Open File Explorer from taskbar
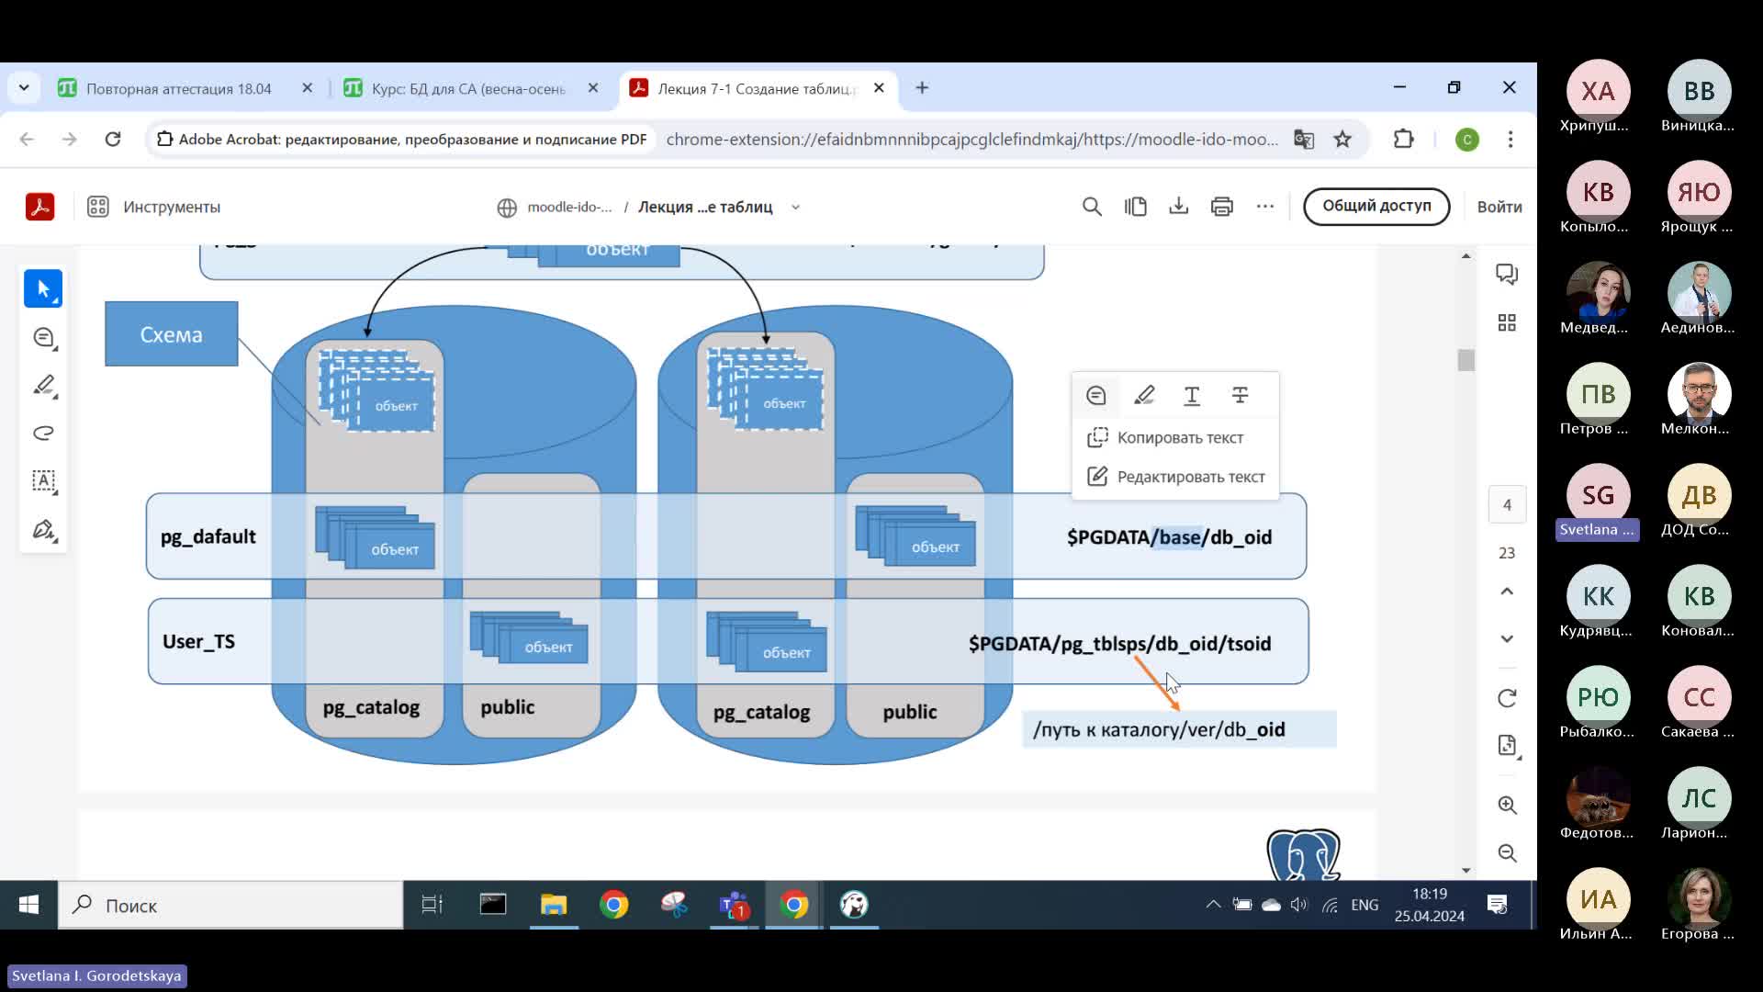The image size is (1763, 992). pyautogui.click(x=554, y=905)
